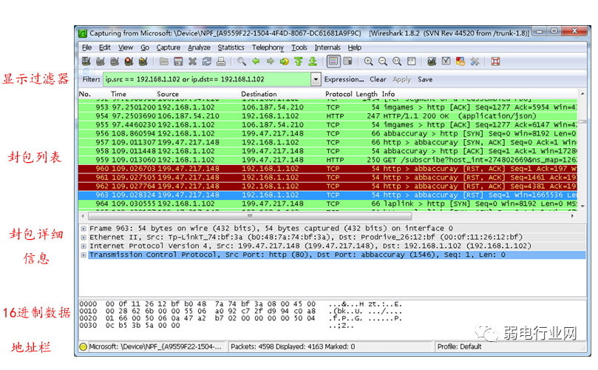This screenshot has width=598, height=370.
Task: Select packet 960 RST, ACK row
Action: [327, 169]
